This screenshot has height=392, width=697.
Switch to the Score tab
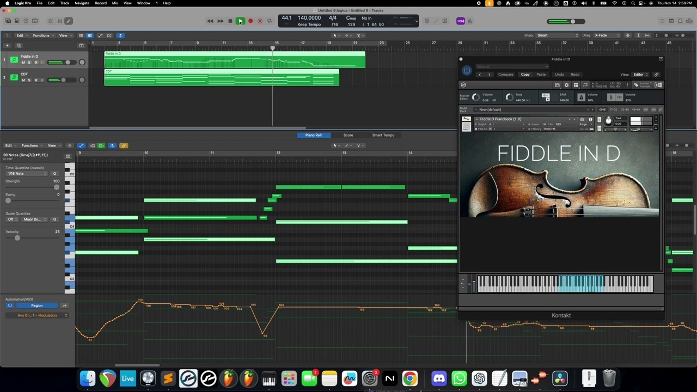[348, 135]
